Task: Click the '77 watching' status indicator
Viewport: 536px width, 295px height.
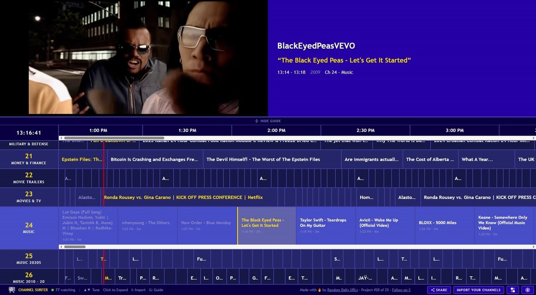Action: point(63,290)
